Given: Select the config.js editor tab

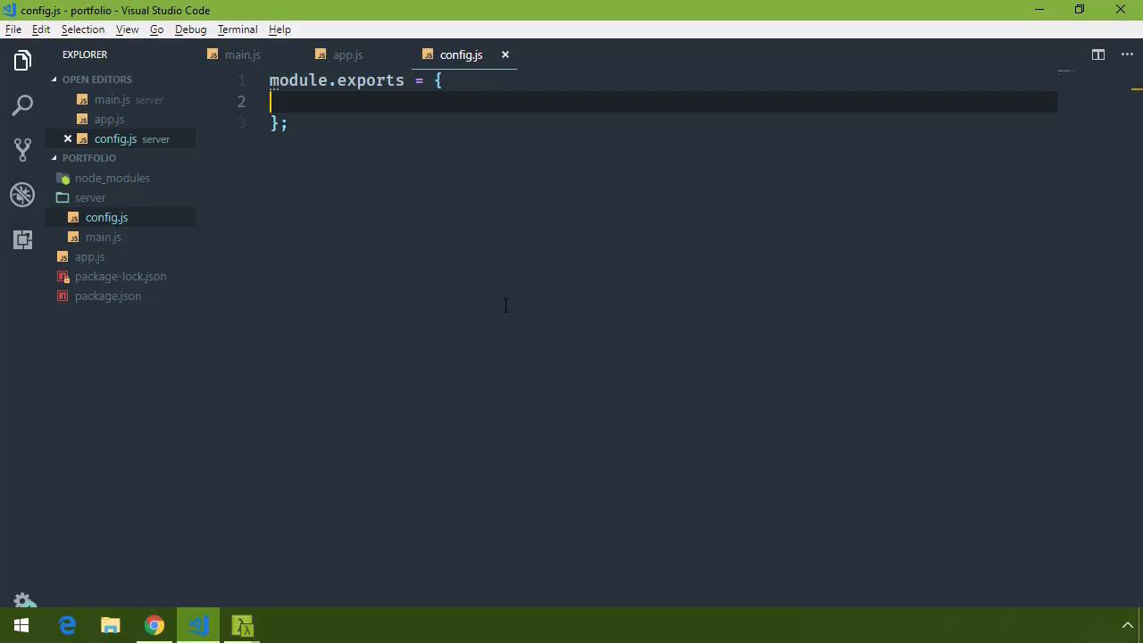Looking at the screenshot, I should [x=461, y=54].
